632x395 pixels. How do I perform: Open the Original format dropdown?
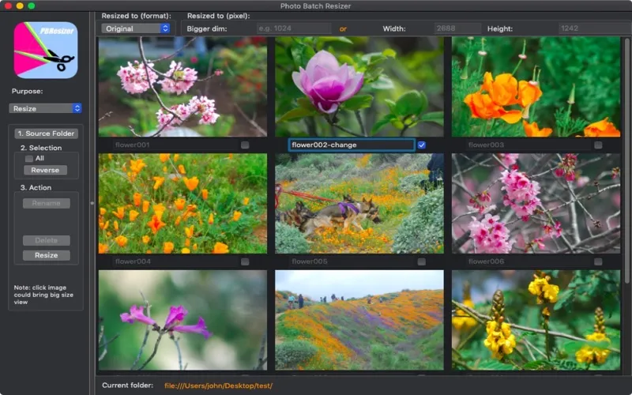136,28
